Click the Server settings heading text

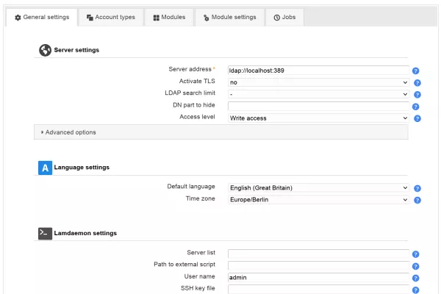pos(76,50)
